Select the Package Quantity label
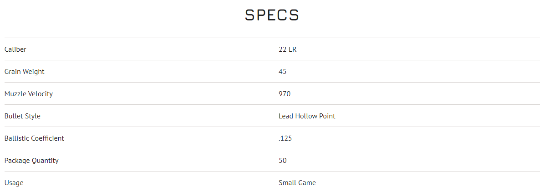 click(31, 160)
